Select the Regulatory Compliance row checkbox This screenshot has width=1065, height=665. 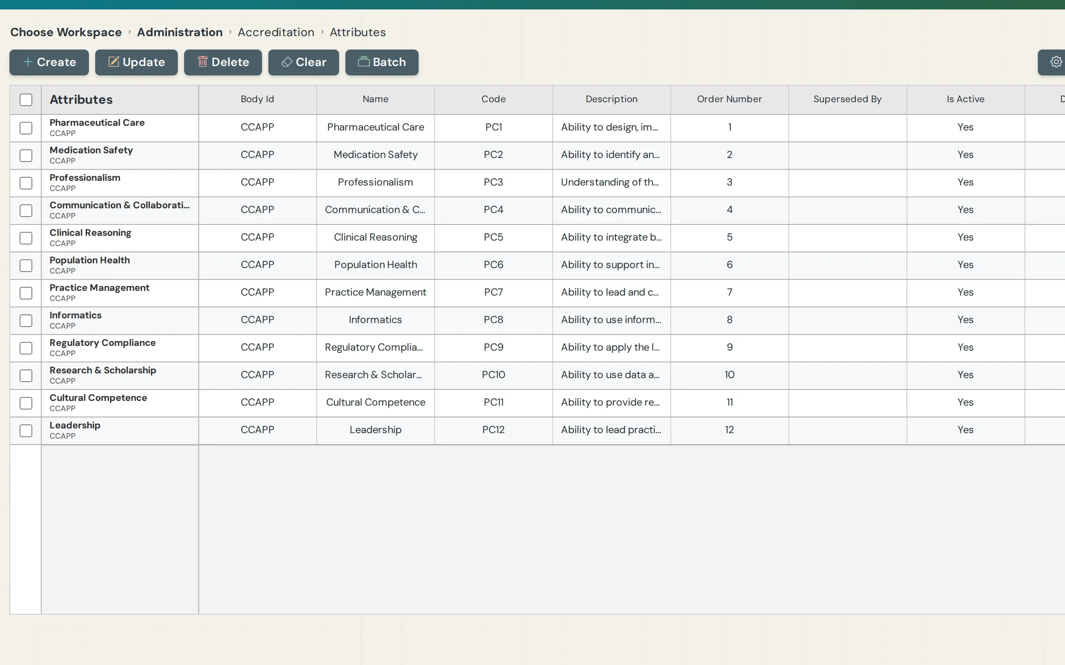coord(26,348)
